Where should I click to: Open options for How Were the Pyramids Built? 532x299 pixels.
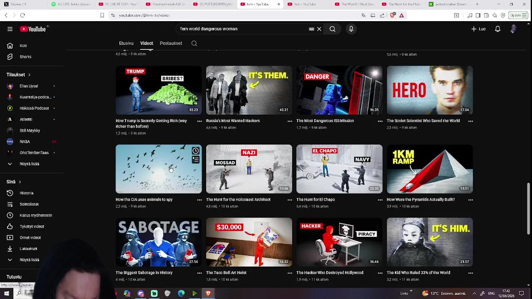click(470, 200)
